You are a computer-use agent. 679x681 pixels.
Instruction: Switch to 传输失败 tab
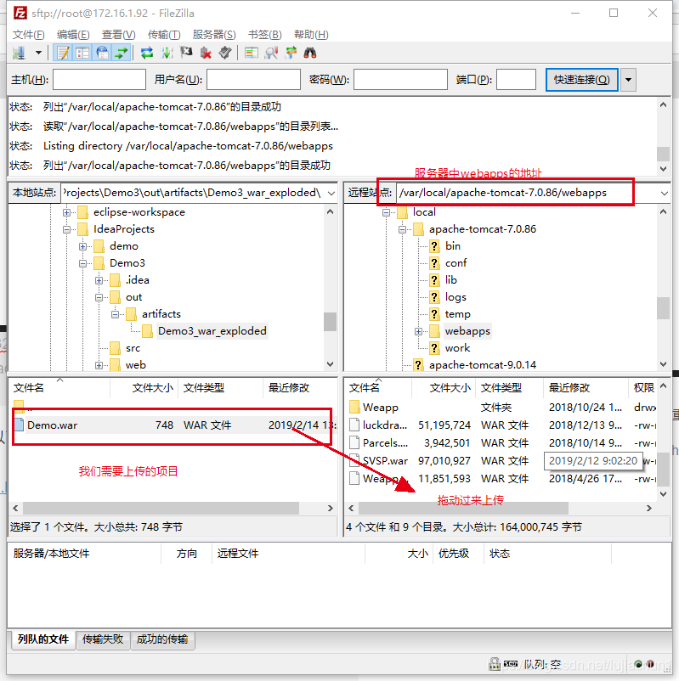pyautogui.click(x=103, y=639)
